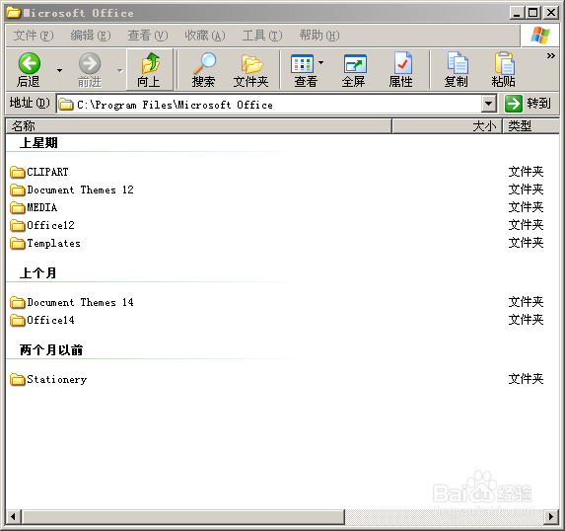Click the Stationery row's 文件夹 type
Viewport: 565px width, 531px height.
point(526,379)
